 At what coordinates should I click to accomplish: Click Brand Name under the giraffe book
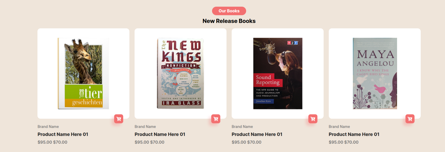coord(48,126)
